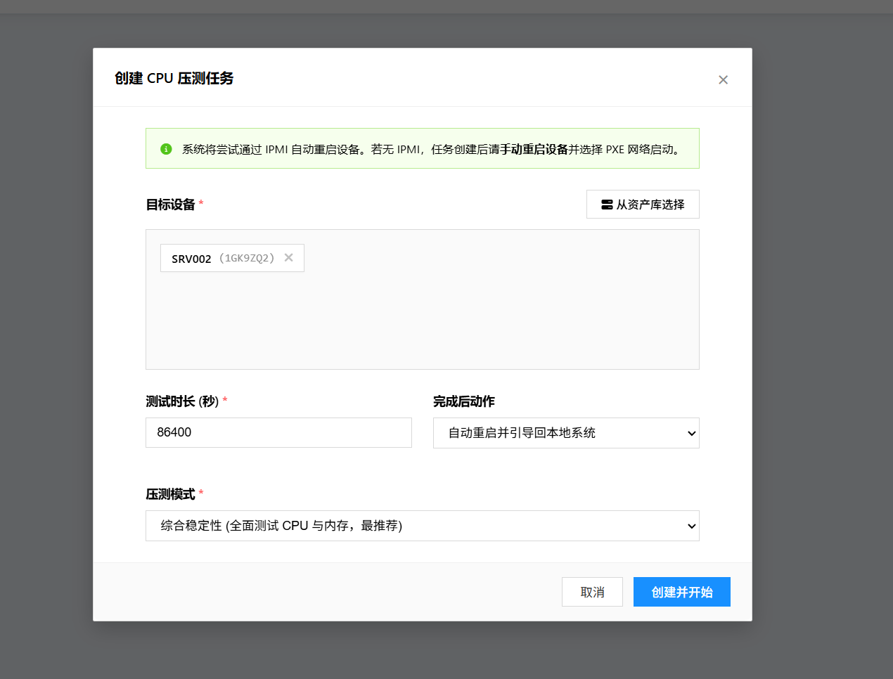This screenshot has width=893, height=679.
Task: Click the 目标设备 field label
Action: 170,205
